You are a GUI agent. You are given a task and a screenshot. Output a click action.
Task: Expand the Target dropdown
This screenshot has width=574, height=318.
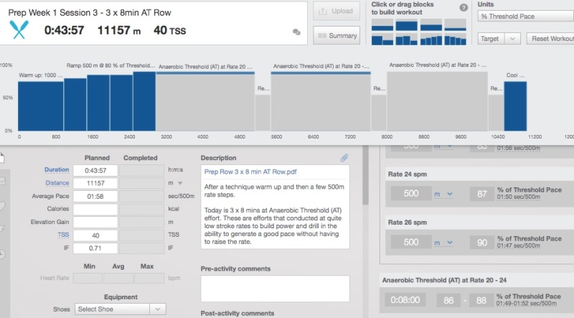click(499, 39)
